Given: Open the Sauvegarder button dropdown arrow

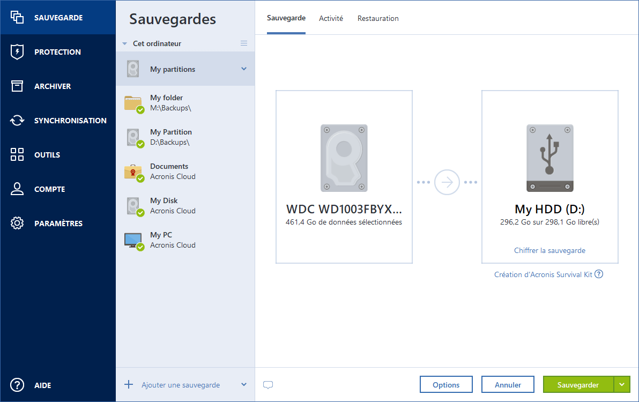Looking at the screenshot, I should click(x=622, y=384).
